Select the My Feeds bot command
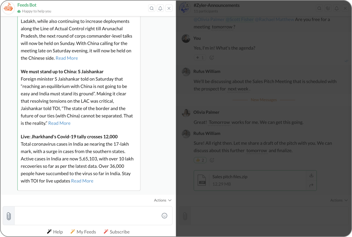352x237 pixels. [x=83, y=232]
